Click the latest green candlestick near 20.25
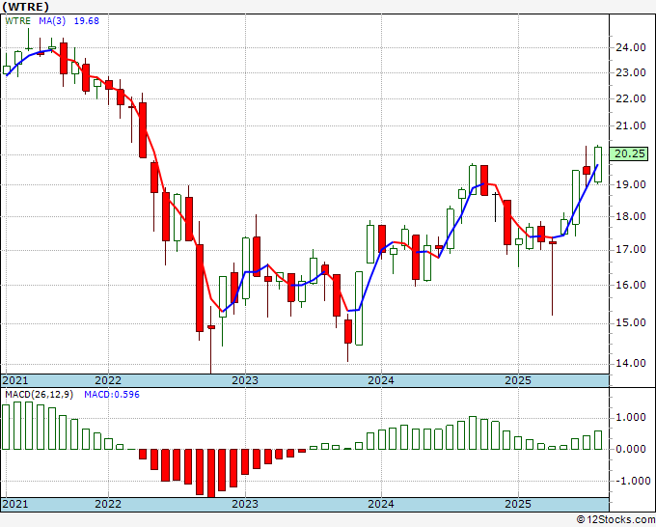 (598, 164)
